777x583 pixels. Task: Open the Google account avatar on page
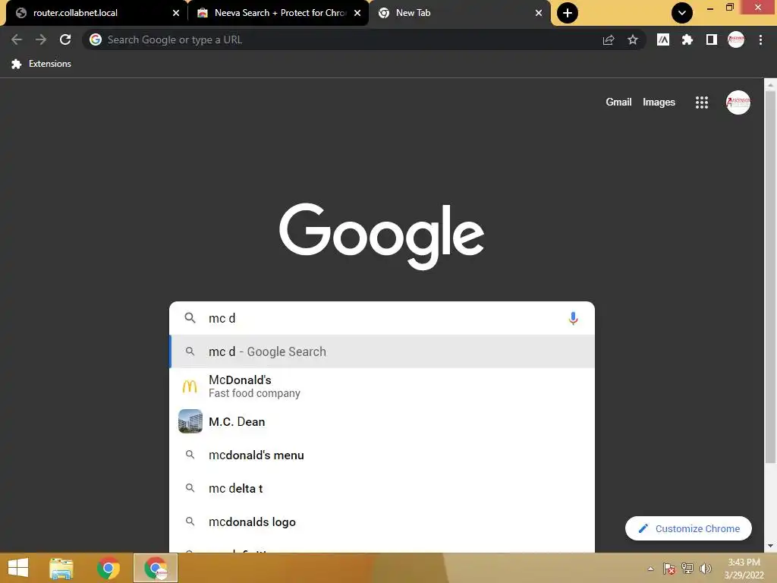tap(738, 102)
